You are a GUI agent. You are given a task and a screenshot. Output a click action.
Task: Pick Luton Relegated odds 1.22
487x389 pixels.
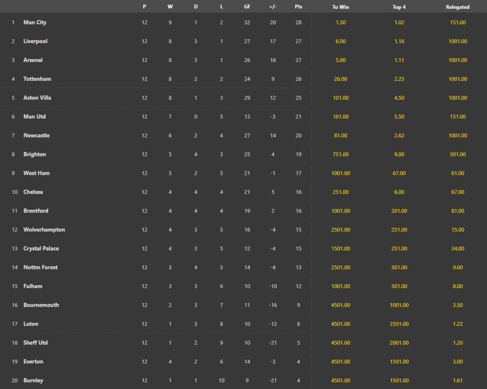coord(458,324)
